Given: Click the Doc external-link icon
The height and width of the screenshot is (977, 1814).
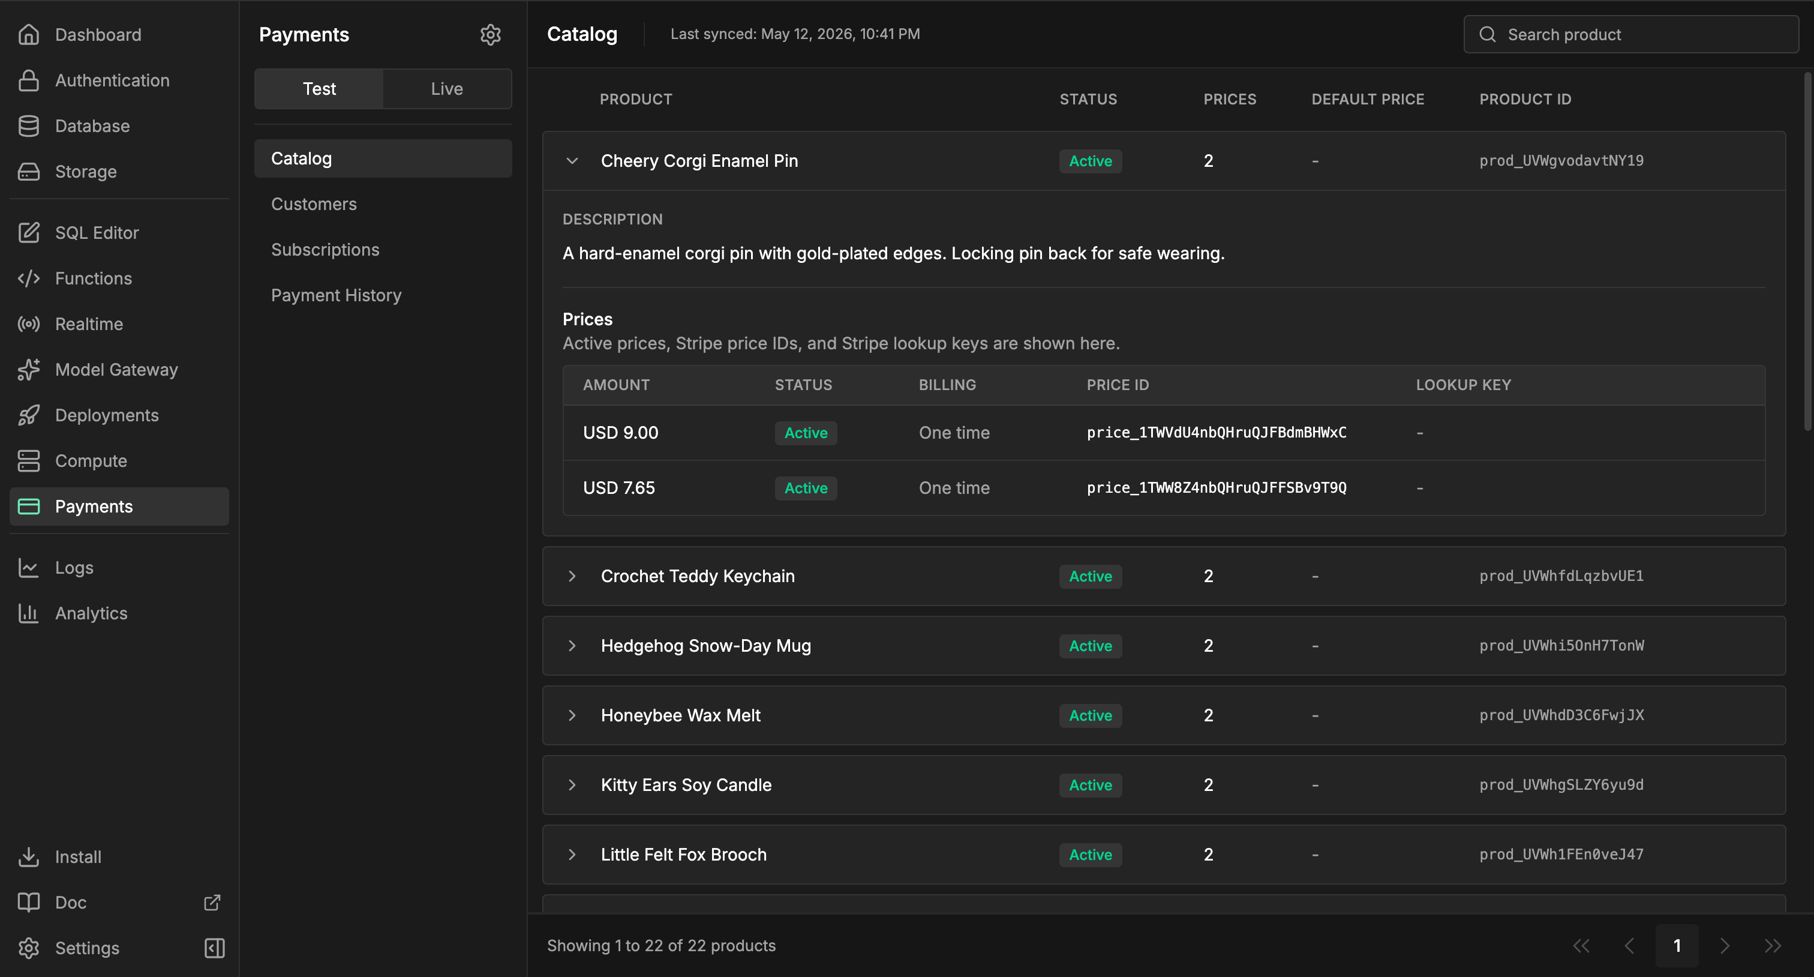Looking at the screenshot, I should click(x=212, y=903).
